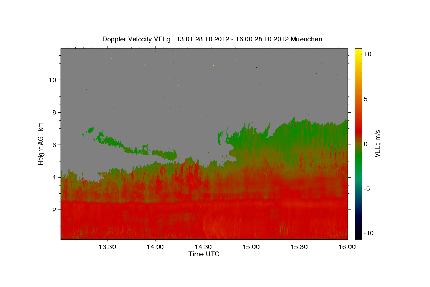430x287 pixels.
Task: Click 'Muenchen' in the plot title
Action: tap(306, 39)
